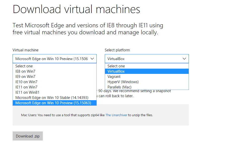Select IE11 on Win7 option
240x144 pixels.
pos(55,87)
